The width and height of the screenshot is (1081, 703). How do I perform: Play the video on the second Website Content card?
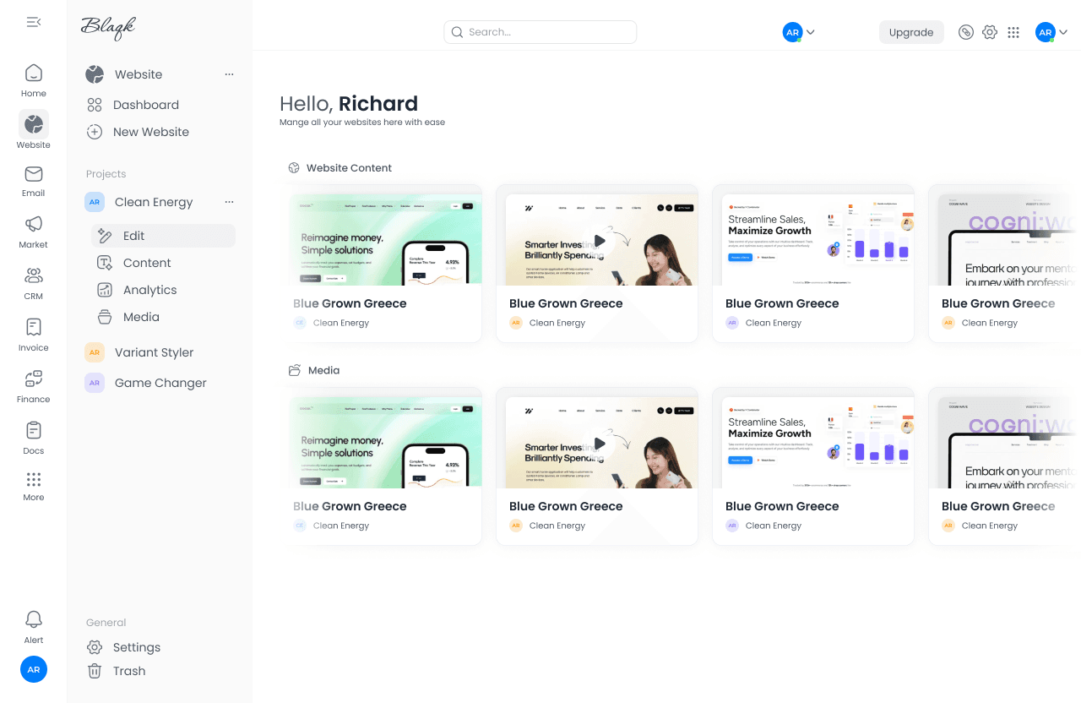[x=599, y=241]
